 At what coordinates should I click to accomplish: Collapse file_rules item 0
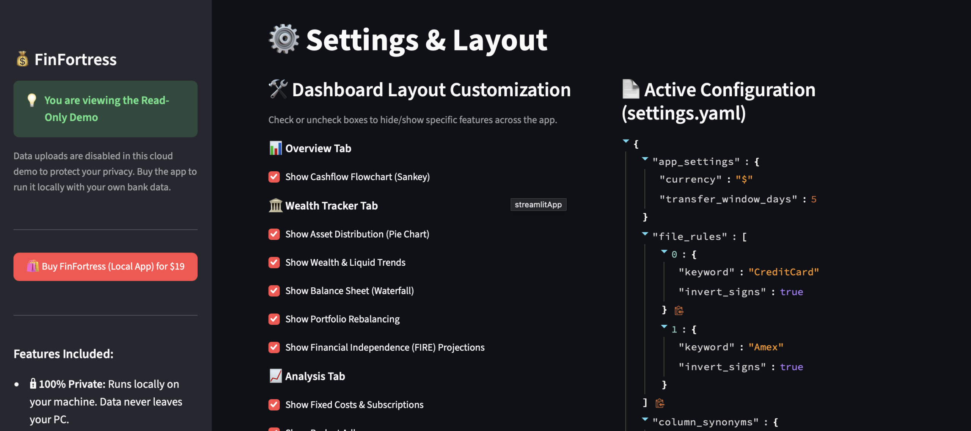(x=664, y=251)
